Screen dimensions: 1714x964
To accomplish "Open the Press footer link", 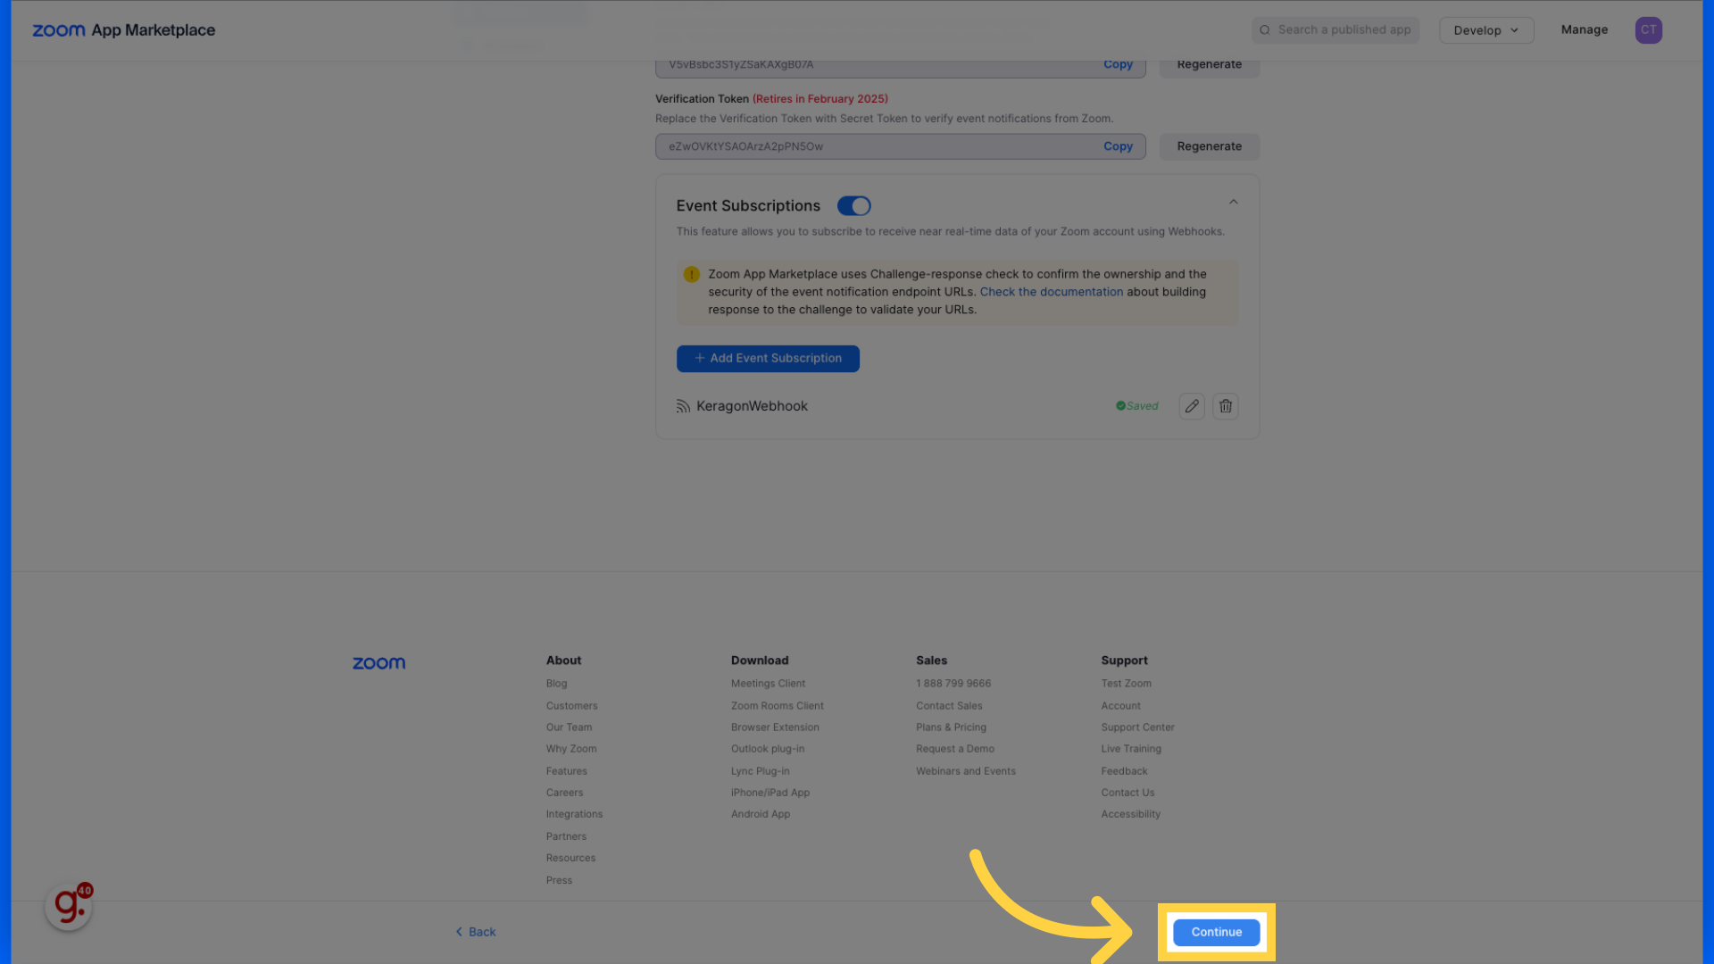I will point(559,880).
